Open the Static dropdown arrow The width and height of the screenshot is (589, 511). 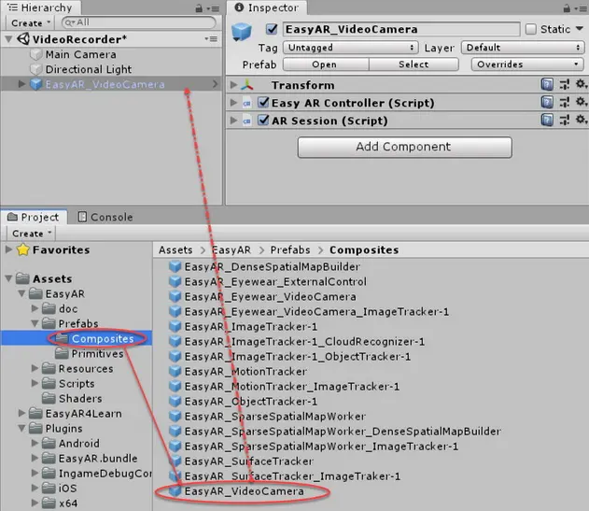[x=580, y=29]
